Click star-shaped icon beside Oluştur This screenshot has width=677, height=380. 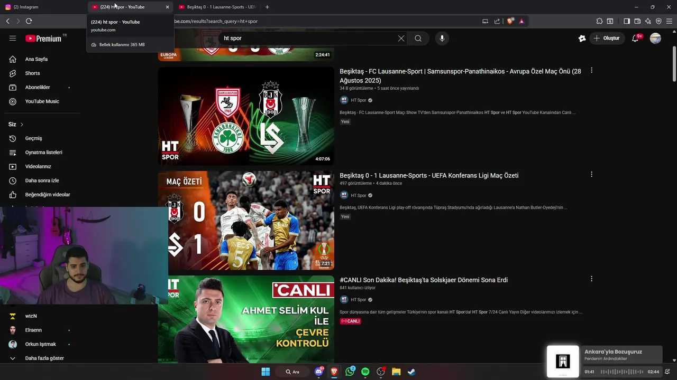[x=582, y=38]
